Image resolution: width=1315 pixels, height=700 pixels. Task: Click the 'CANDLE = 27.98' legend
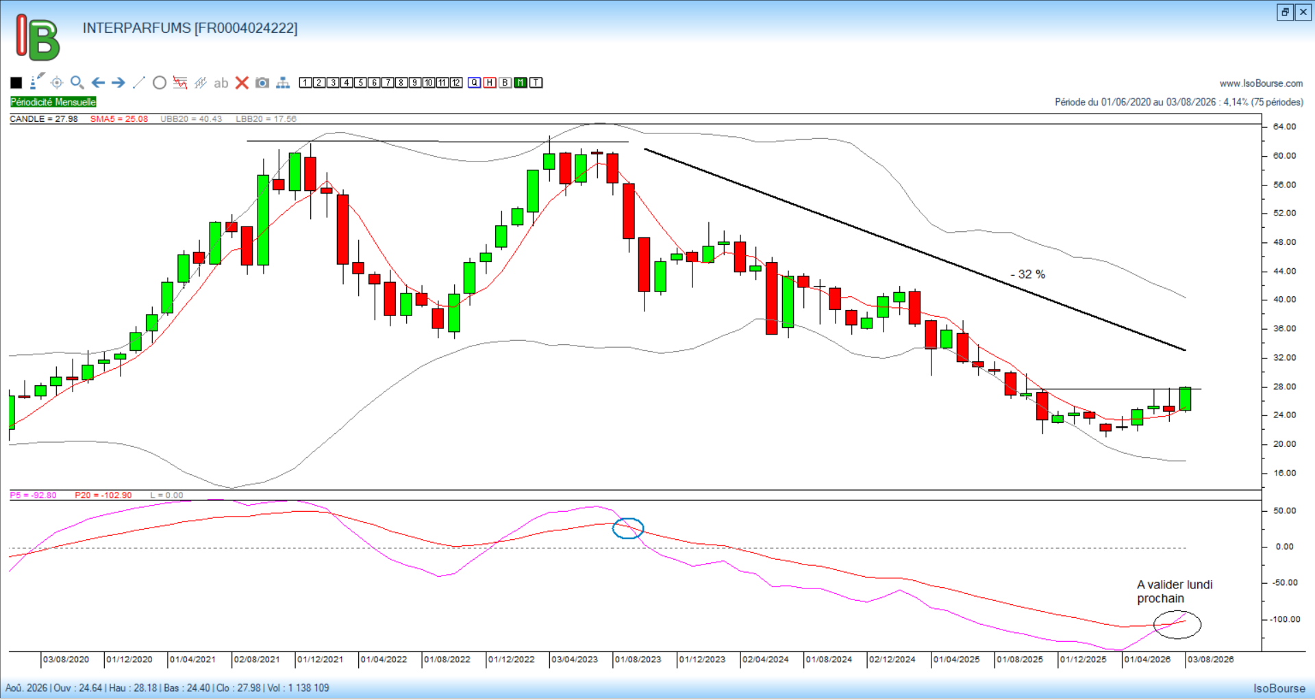pyautogui.click(x=44, y=119)
